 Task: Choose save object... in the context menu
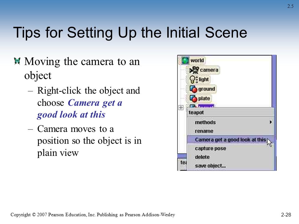pyautogui.click(x=230, y=166)
